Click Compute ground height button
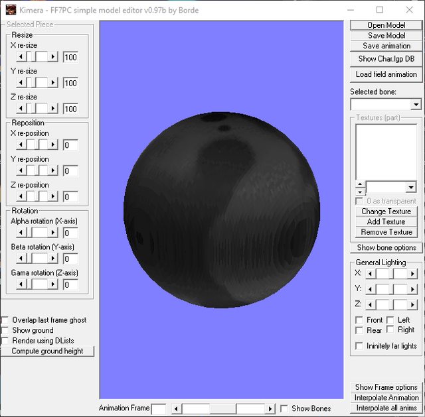The image size is (425, 417). pos(47,351)
